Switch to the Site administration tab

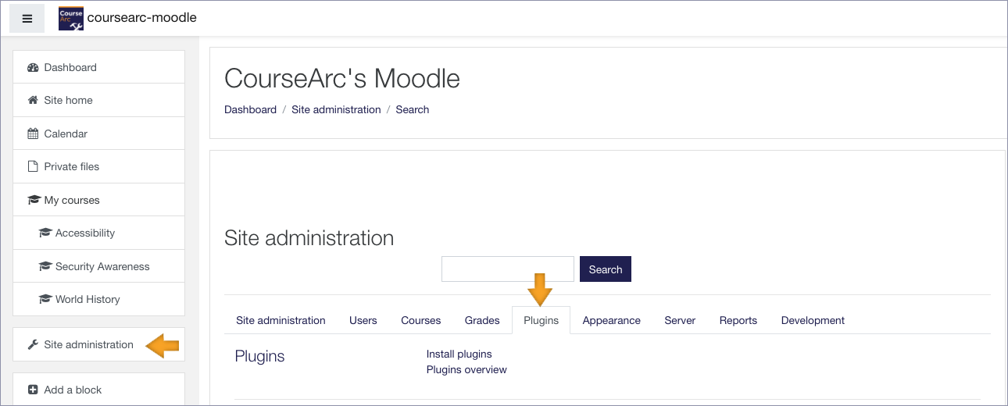click(281, 320)
